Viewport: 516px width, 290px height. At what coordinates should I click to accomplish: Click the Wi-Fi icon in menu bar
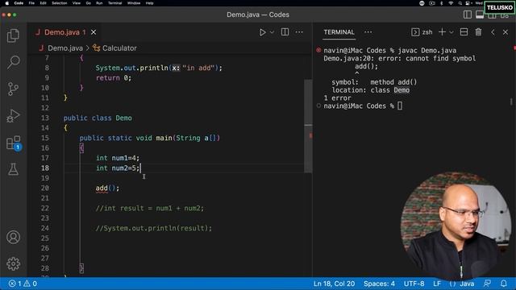451,3
